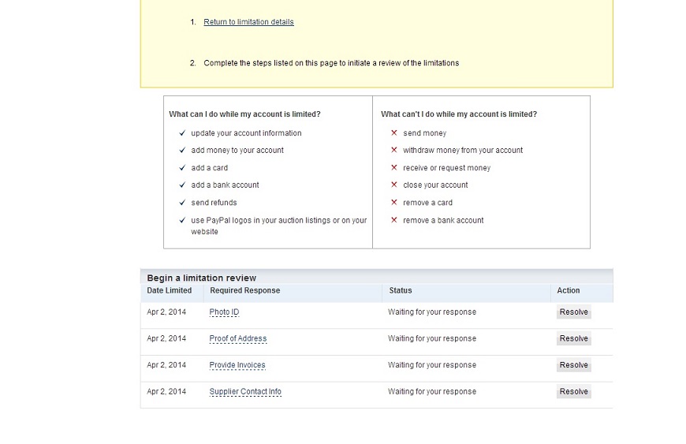Open the Provide Invoices link
Image resolution: width=686 pixels, height=444 pixels.
pos(237,365)
